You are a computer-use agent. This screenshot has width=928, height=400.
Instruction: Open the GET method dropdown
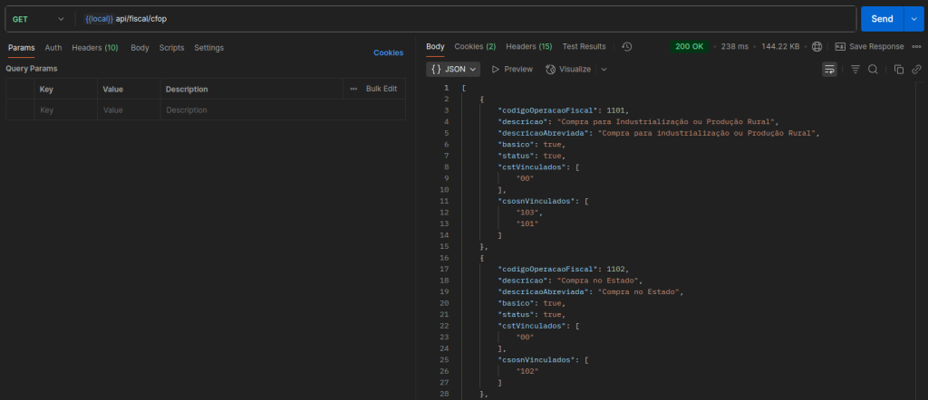(38, 19)
